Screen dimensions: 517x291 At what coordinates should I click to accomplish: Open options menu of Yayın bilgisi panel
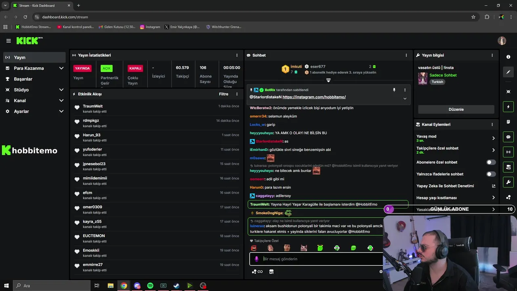tap(492, 55)
